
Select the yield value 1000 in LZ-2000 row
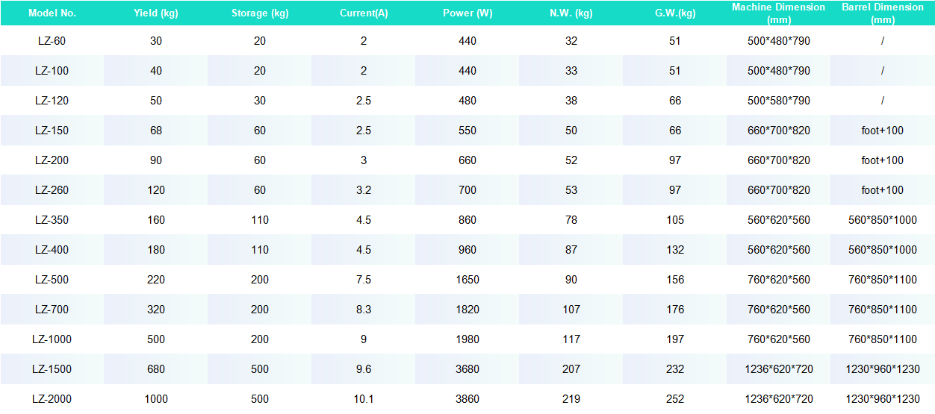point(155,399)
